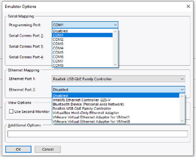196x157 pixels.
Task: Click the serial list scrollbar down arrow
Action: 115,65
